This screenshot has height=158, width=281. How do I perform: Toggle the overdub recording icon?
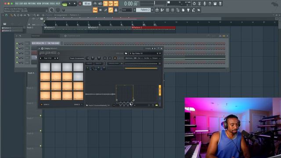tap(111, 4)
